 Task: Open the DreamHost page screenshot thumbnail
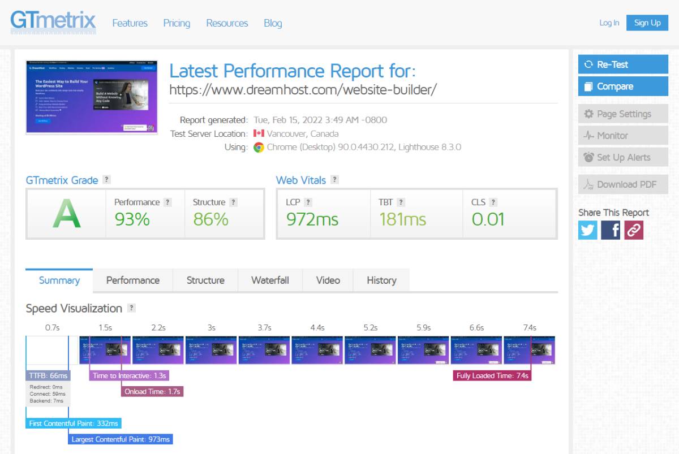pyautogui.click(x=91, y=97)
